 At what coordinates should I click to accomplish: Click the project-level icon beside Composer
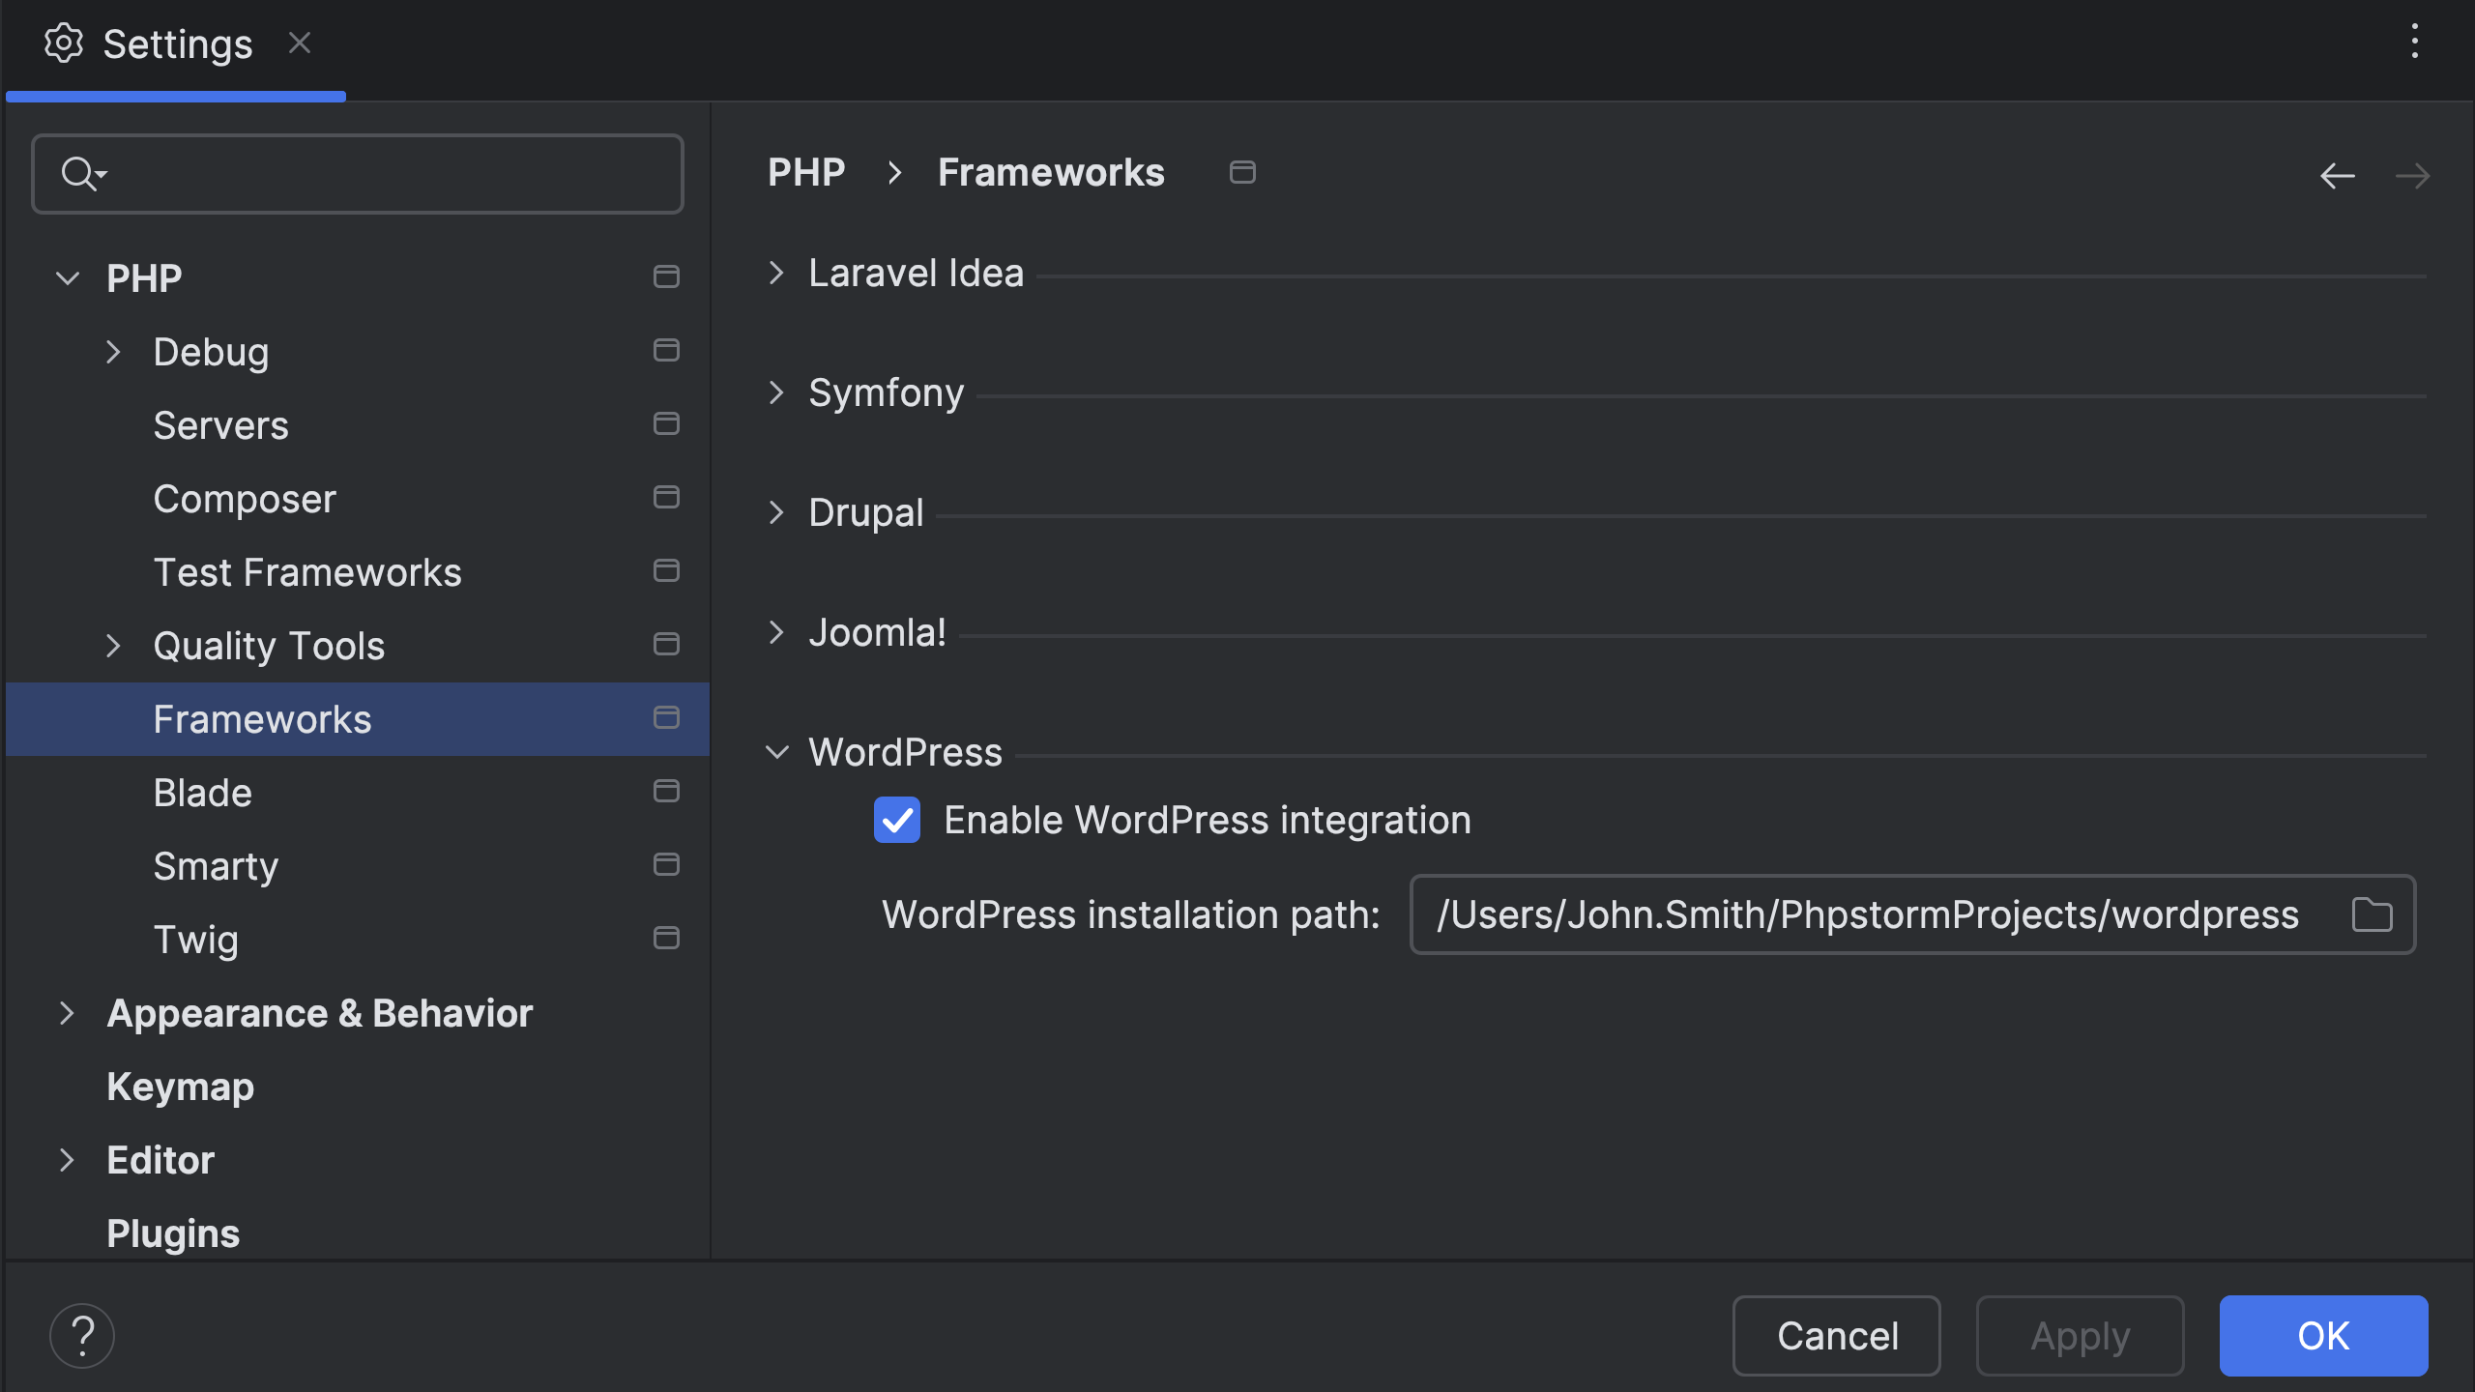coord(666,497)
